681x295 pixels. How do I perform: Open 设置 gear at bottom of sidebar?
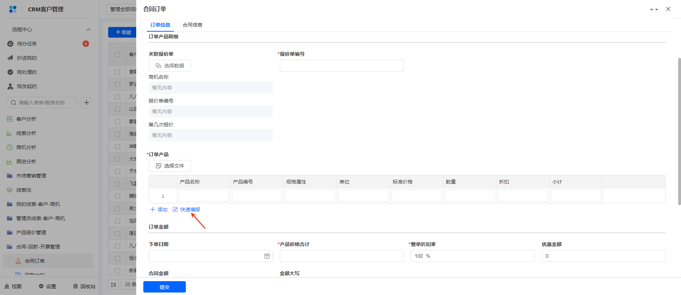click(x=48, y=286)
